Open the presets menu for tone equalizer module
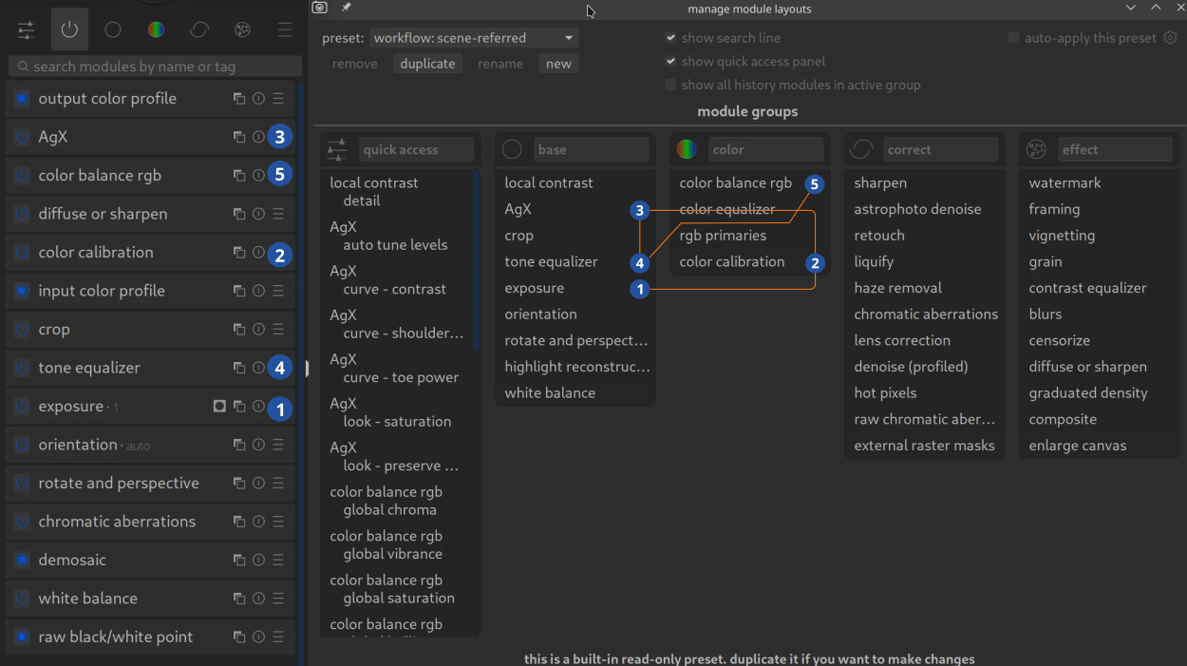1187x666 pixels. click(x=278, y=369)
